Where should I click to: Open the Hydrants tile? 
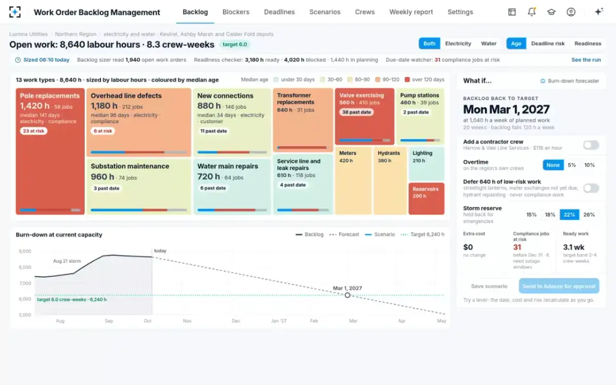pyautogui.click(x=390, y=181)
